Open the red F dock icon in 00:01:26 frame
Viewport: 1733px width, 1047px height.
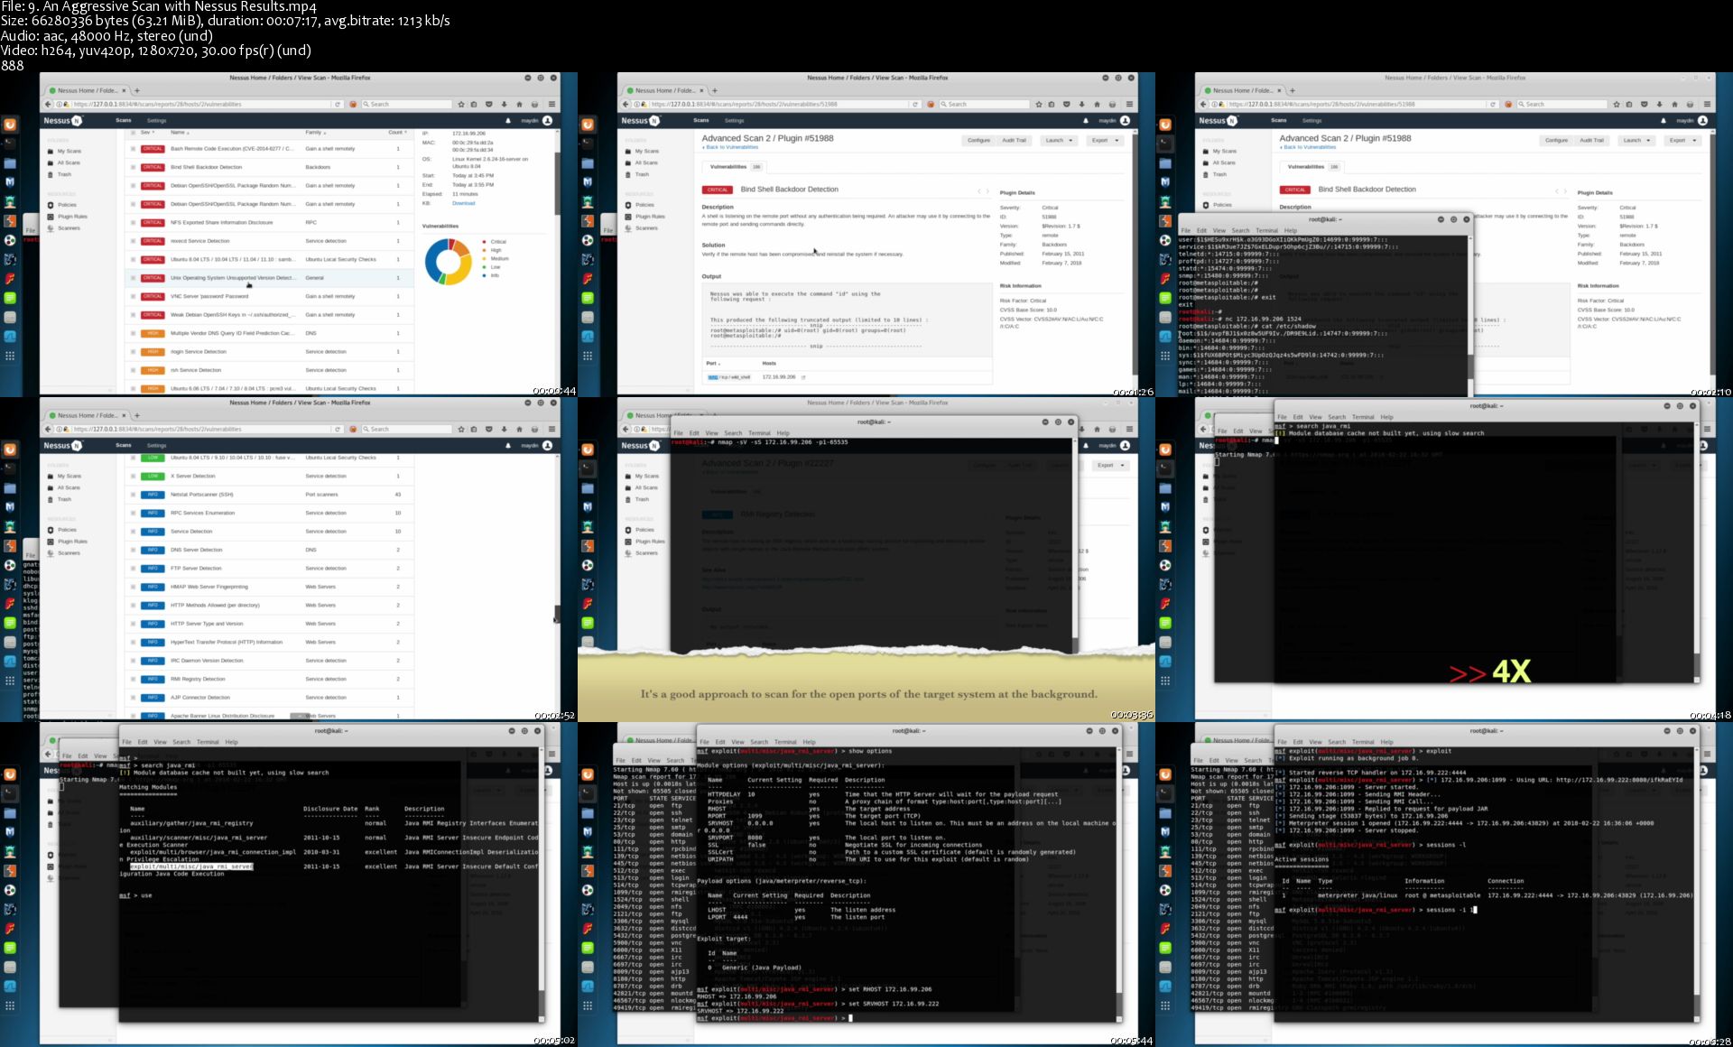[588, 279]
